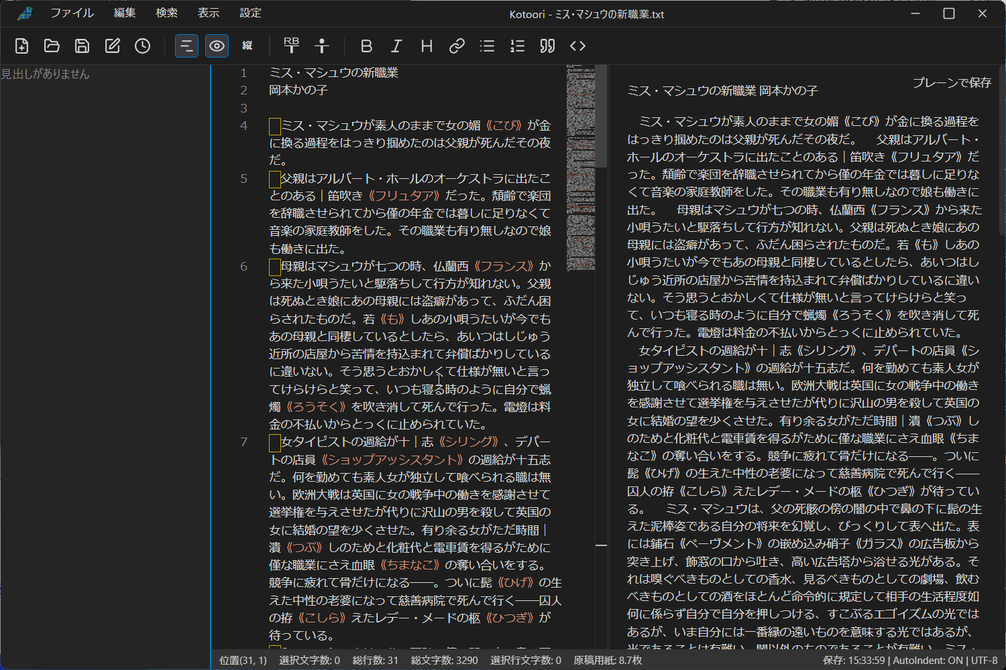
Task: Apply emphasis dots with the toolbar icon
Action: pyautogui.click(x=322, y=46)
